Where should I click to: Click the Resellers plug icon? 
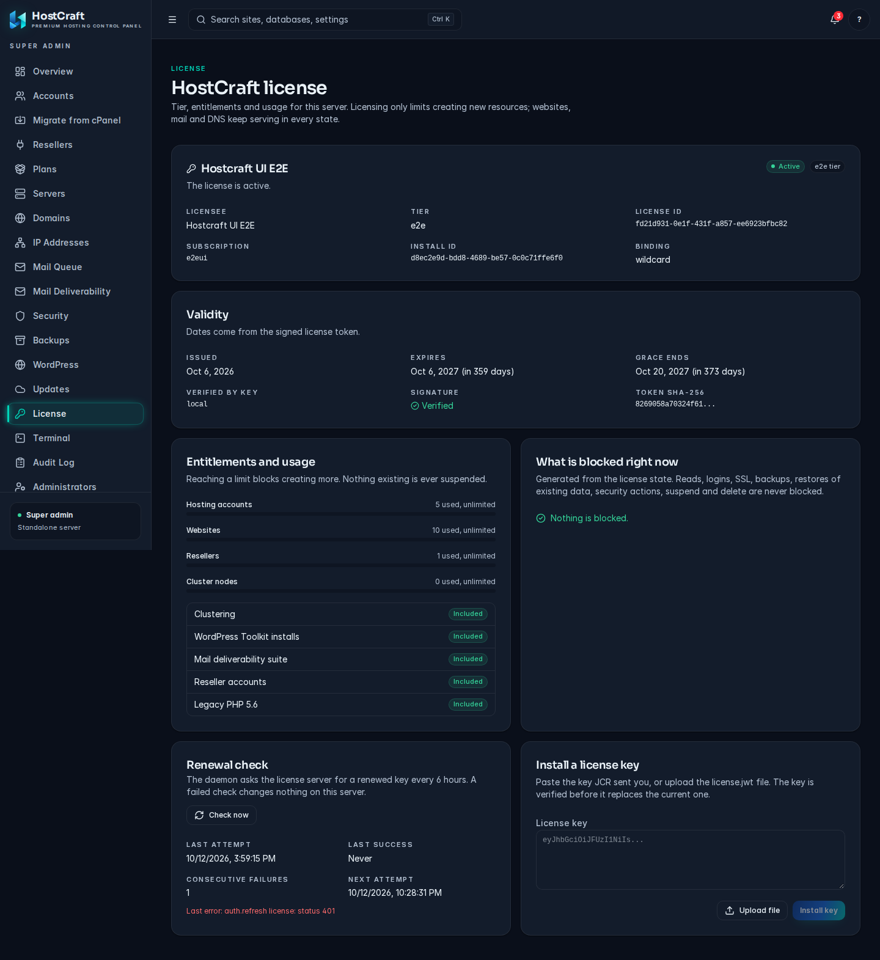pyautogui.click(x=20, y=145)
